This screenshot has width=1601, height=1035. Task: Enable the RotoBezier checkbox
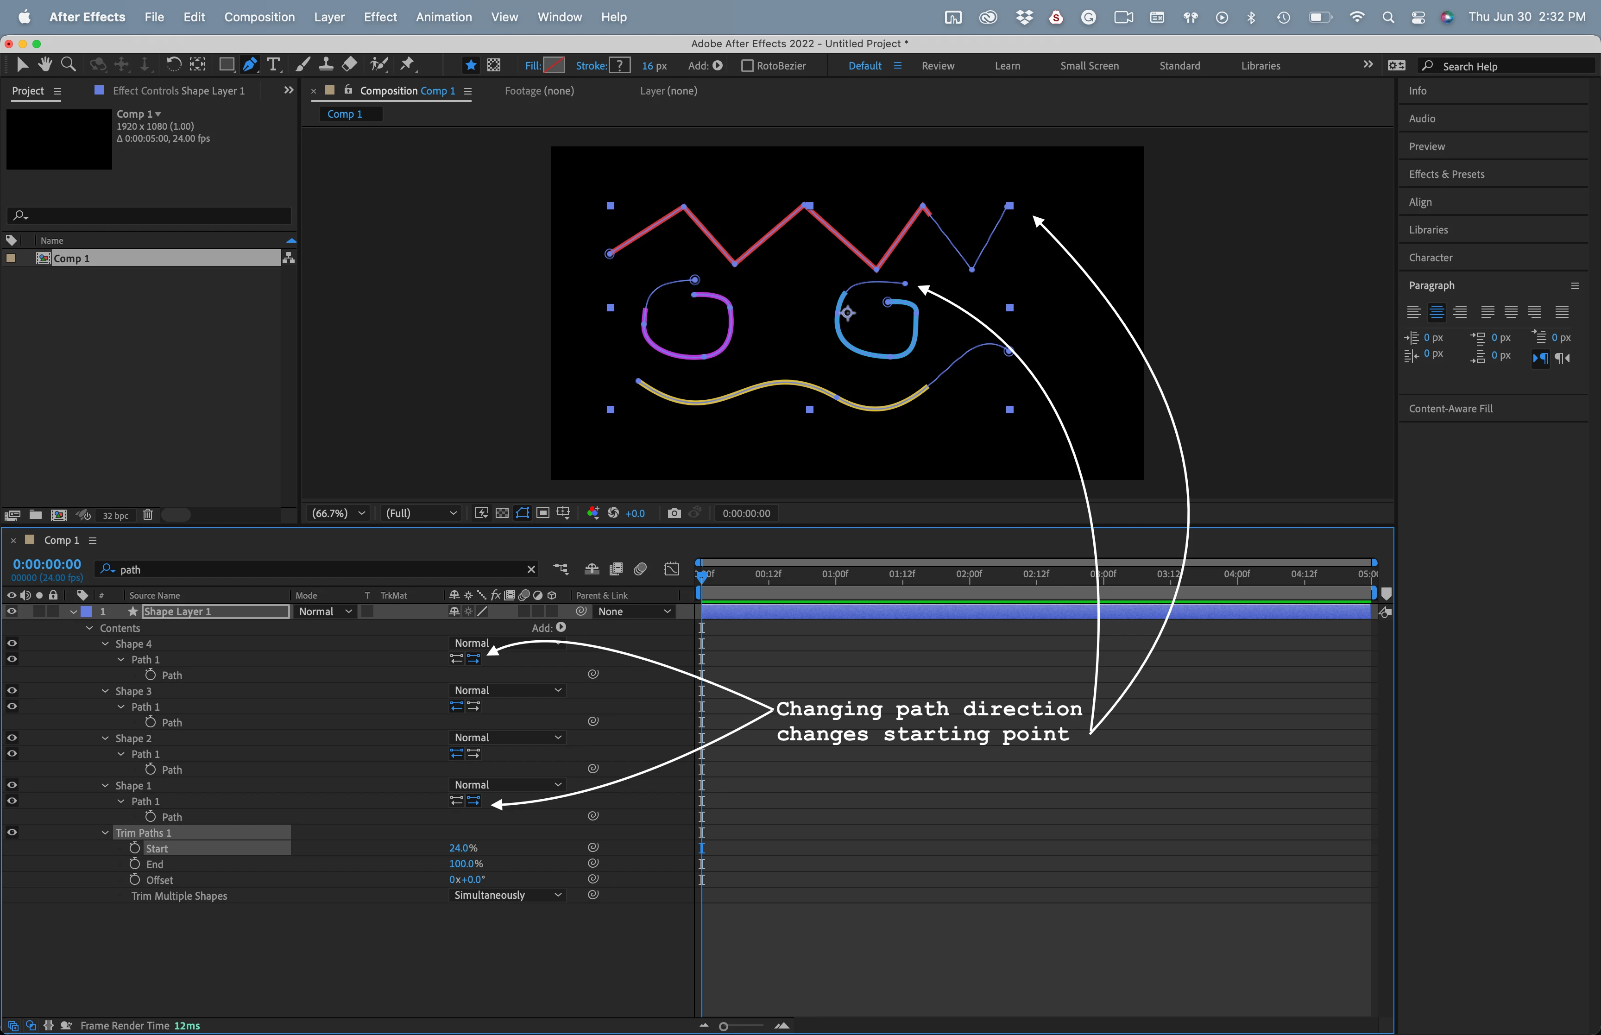pyautogui.click(x=747, y=66)
